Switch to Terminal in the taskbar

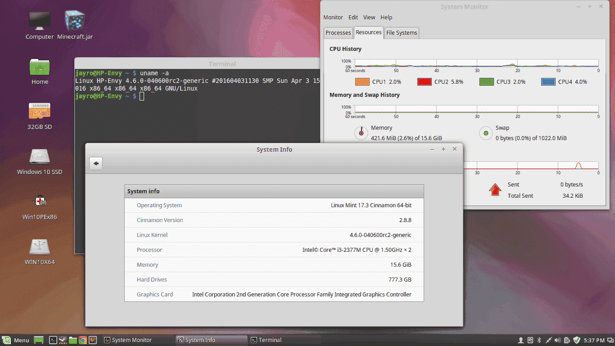(x=284, y=340)
